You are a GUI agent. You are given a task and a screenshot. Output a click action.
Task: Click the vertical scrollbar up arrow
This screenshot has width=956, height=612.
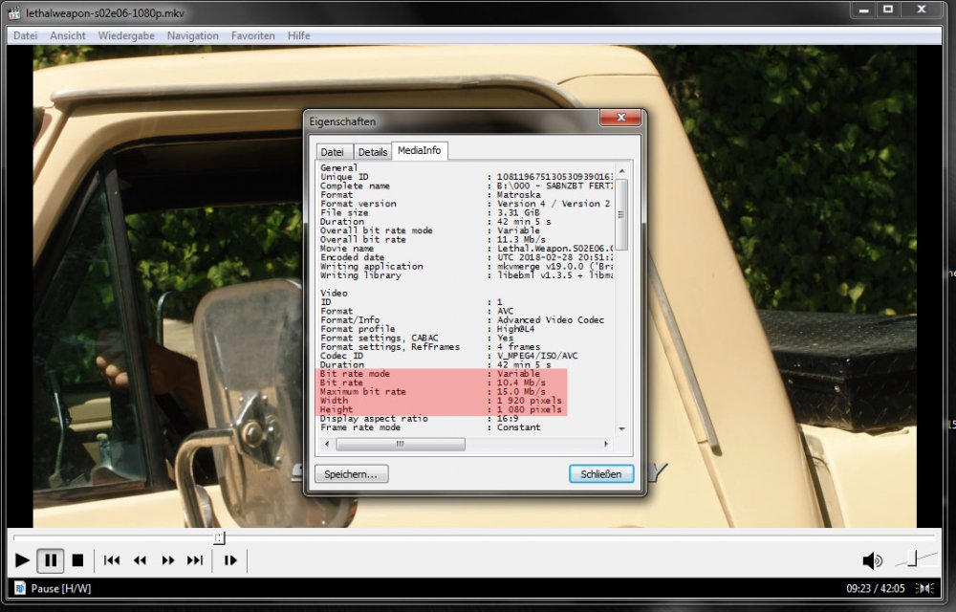[621, 171]
